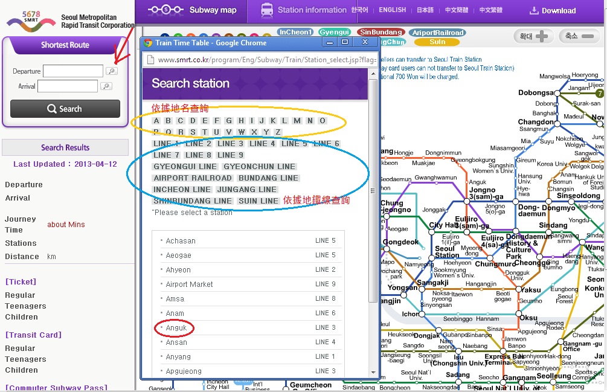
Task: Choose BUNDANG LINE filter
Action: tap(268, 178)
